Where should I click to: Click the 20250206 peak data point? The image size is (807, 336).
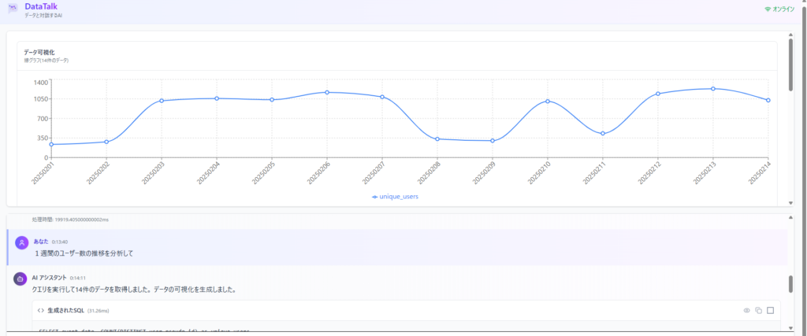[x=327, y=92]
